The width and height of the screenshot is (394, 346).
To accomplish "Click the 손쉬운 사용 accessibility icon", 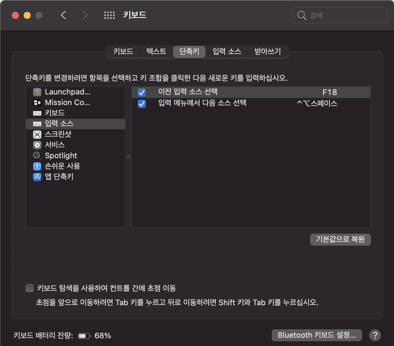I will (37, 166).
